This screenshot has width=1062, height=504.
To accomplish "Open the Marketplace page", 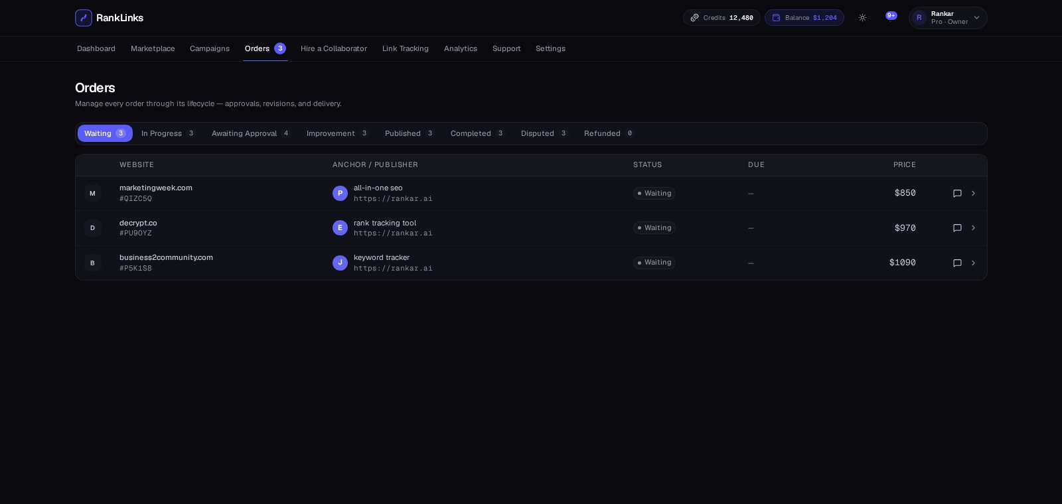I will 153,48.
